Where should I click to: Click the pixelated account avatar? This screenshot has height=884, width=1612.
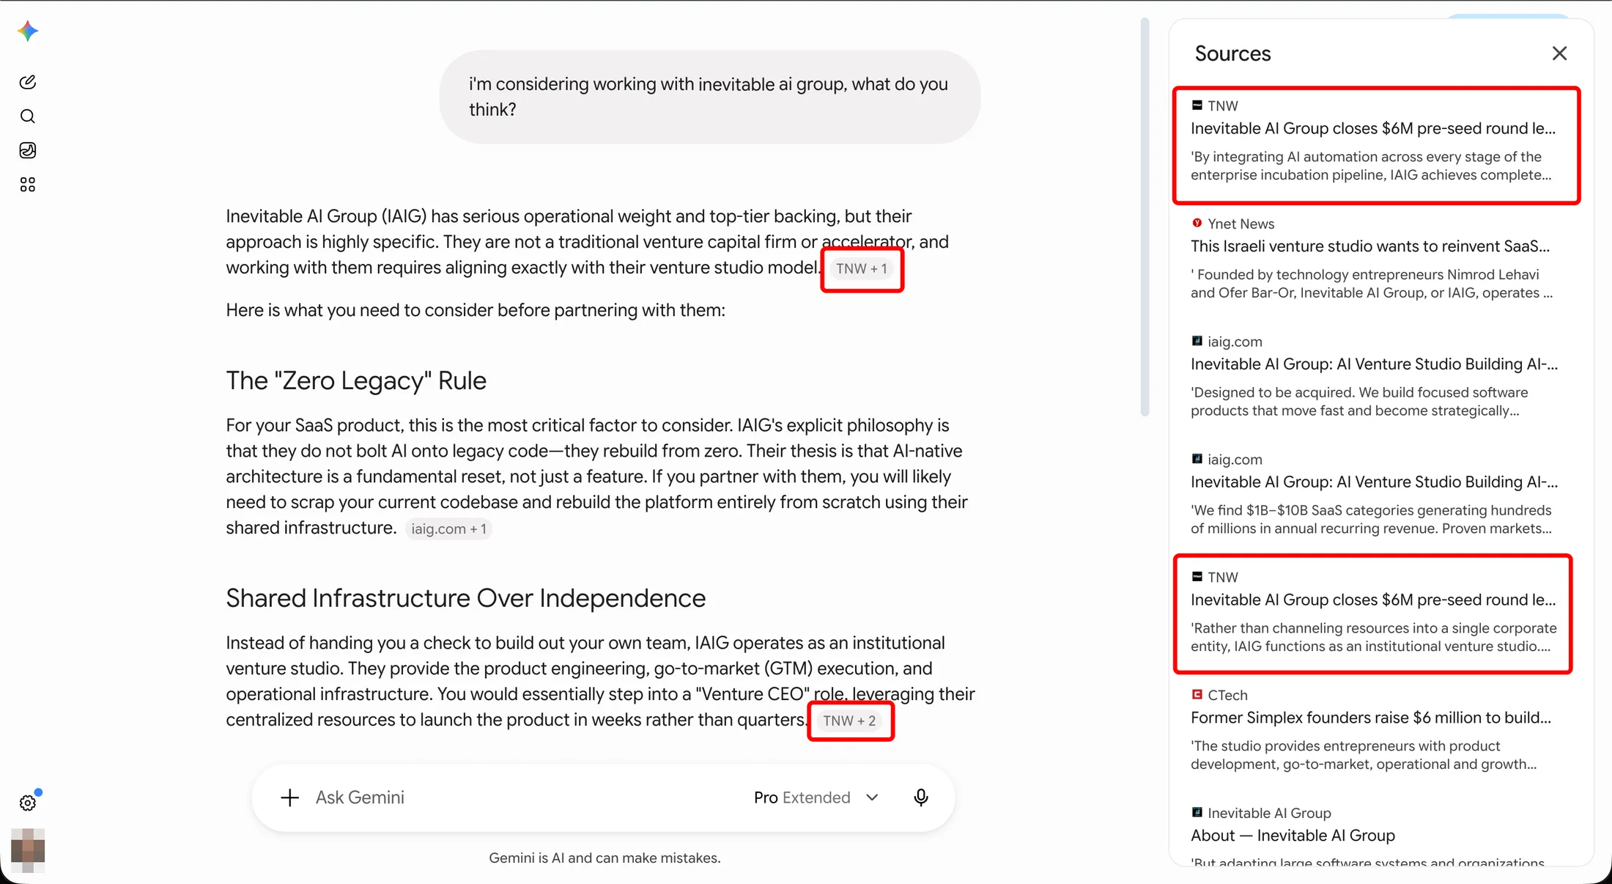tap(28, 850)
